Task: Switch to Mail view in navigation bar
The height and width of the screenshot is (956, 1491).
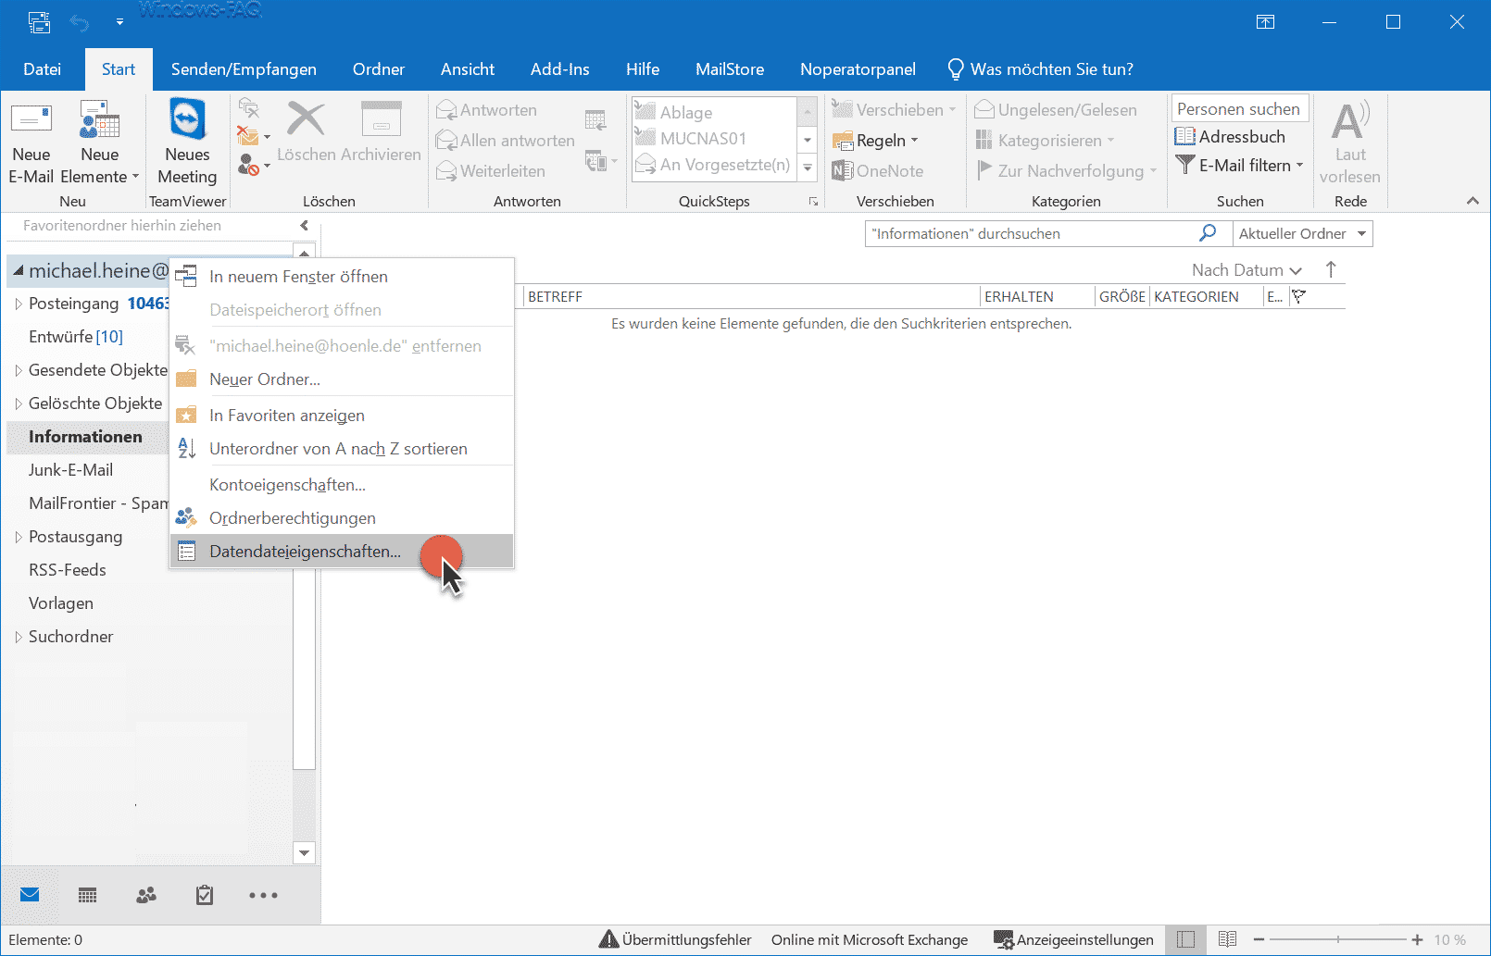Action: click(x=30, y=895)
